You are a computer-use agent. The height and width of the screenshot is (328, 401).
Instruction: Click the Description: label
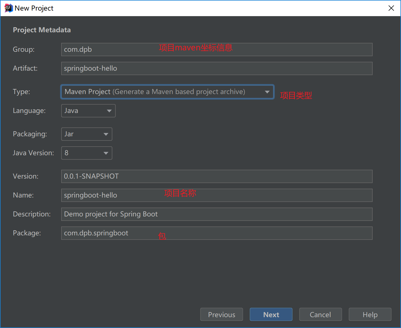(32, 214)
